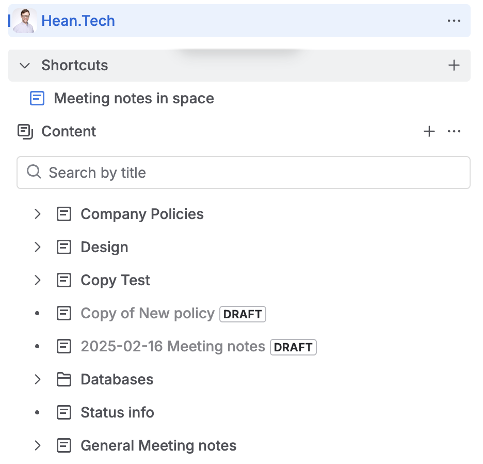Click the Hean.Tech space title

point(78,21)
